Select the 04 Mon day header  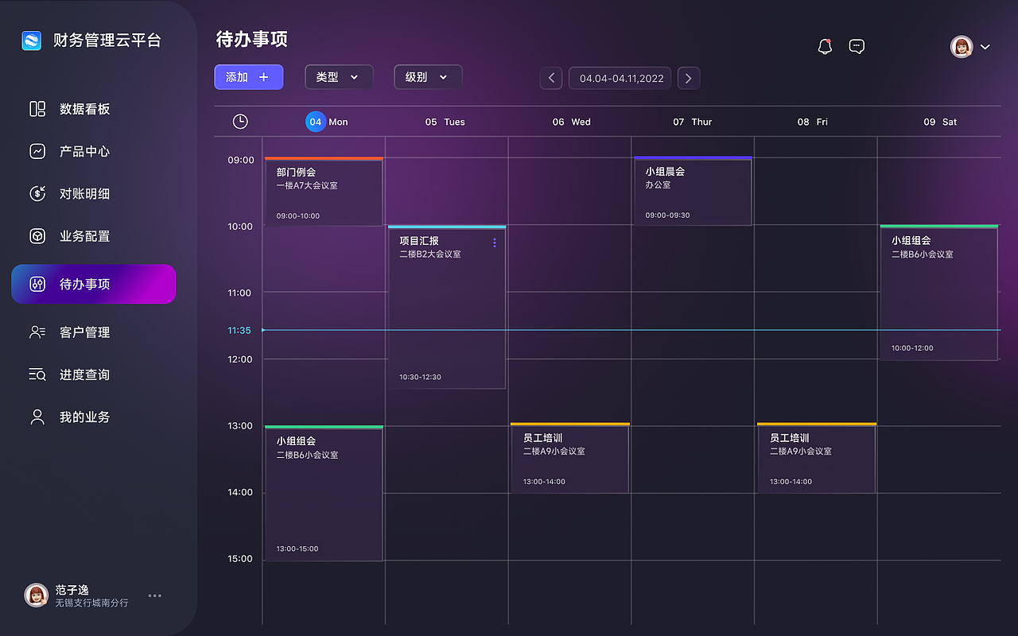(x=327, y=122)
